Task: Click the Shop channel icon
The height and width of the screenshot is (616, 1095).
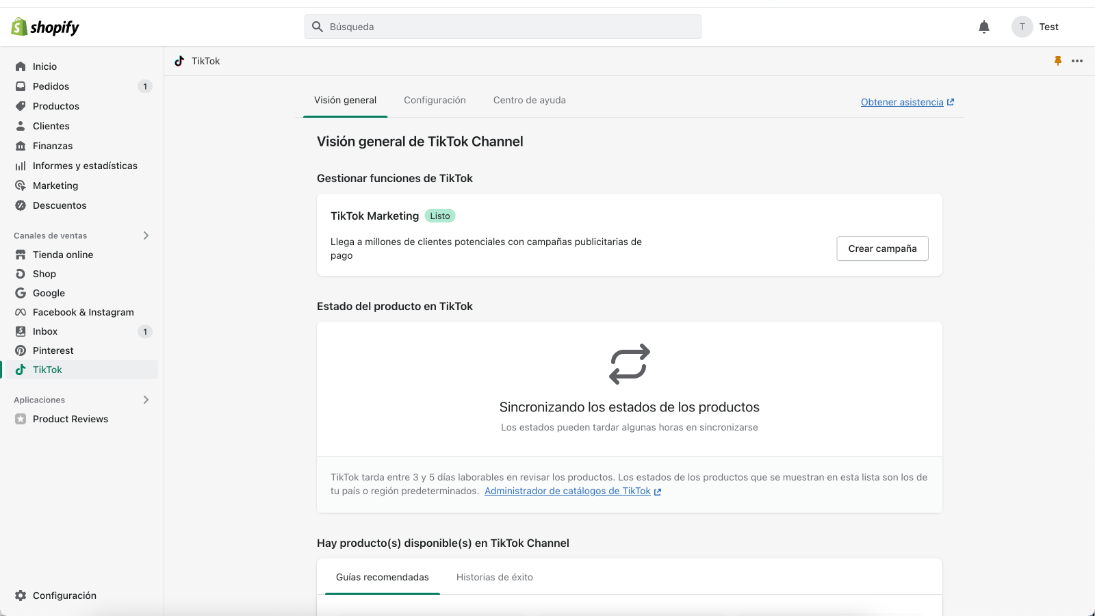Action: [x=21, y=274]
